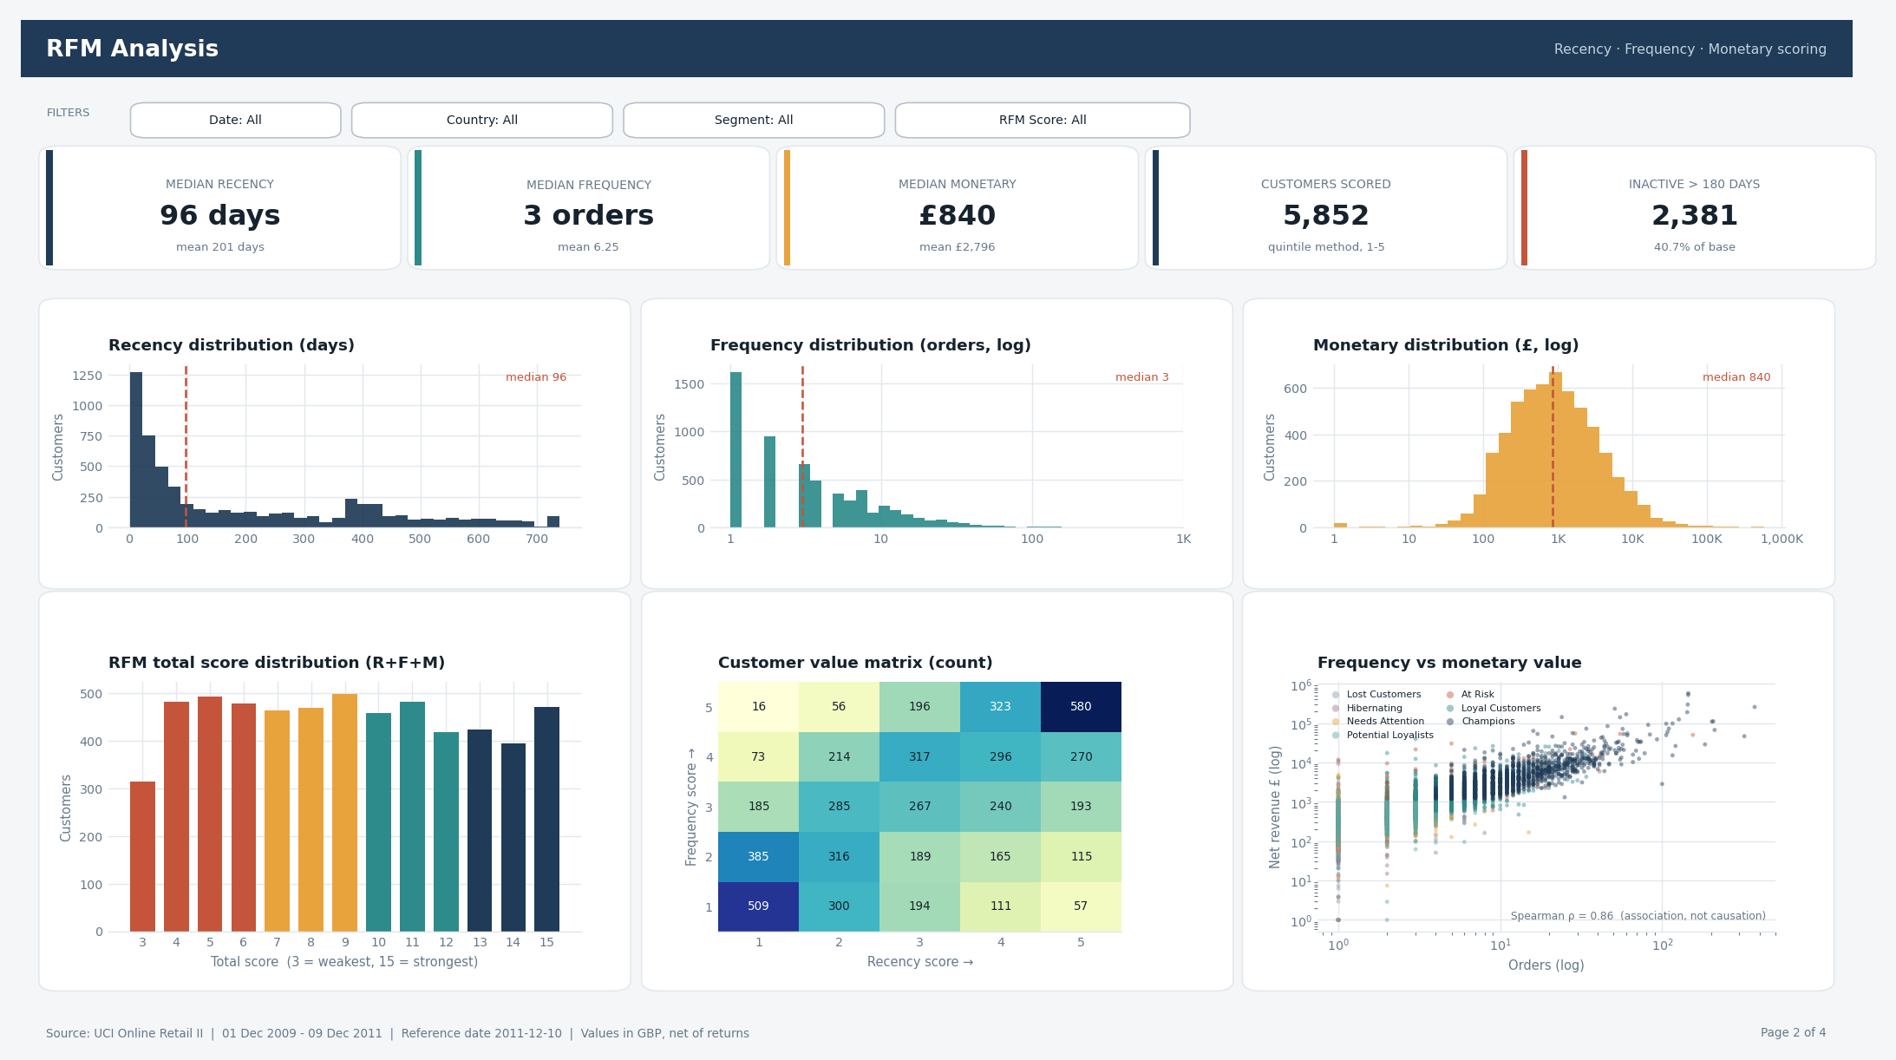Click the matrix cell showing 323
The image size is (1896, 1060).
click(1000, 707)
